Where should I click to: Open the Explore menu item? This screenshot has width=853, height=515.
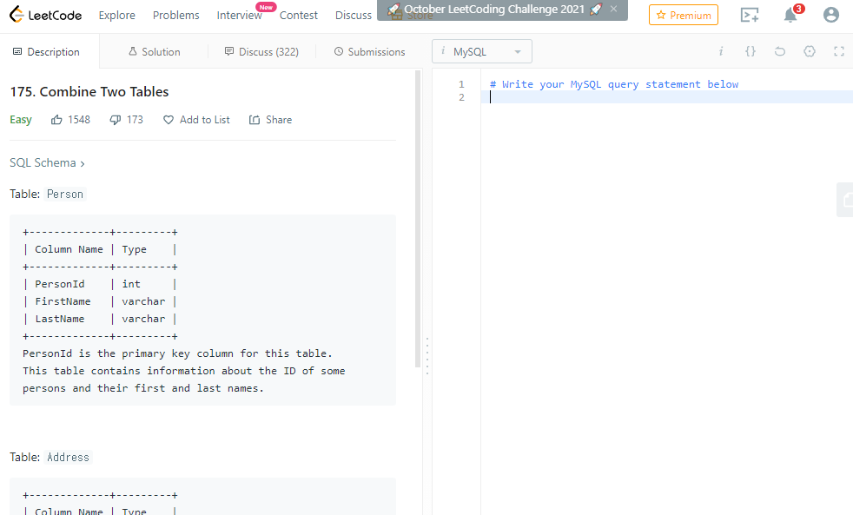click(x=117, y=16)
